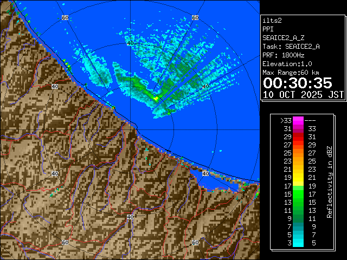Select the 10 OCT 2025 JST date

303,94
